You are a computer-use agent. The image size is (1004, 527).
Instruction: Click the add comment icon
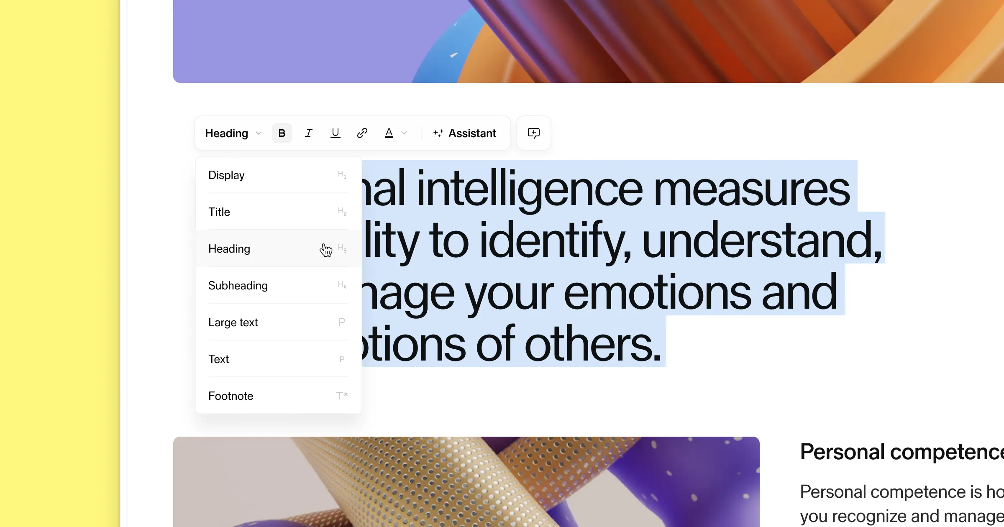[533, 133]
